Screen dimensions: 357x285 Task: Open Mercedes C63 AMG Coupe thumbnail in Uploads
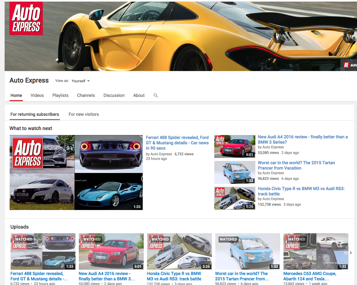(316, 251)
